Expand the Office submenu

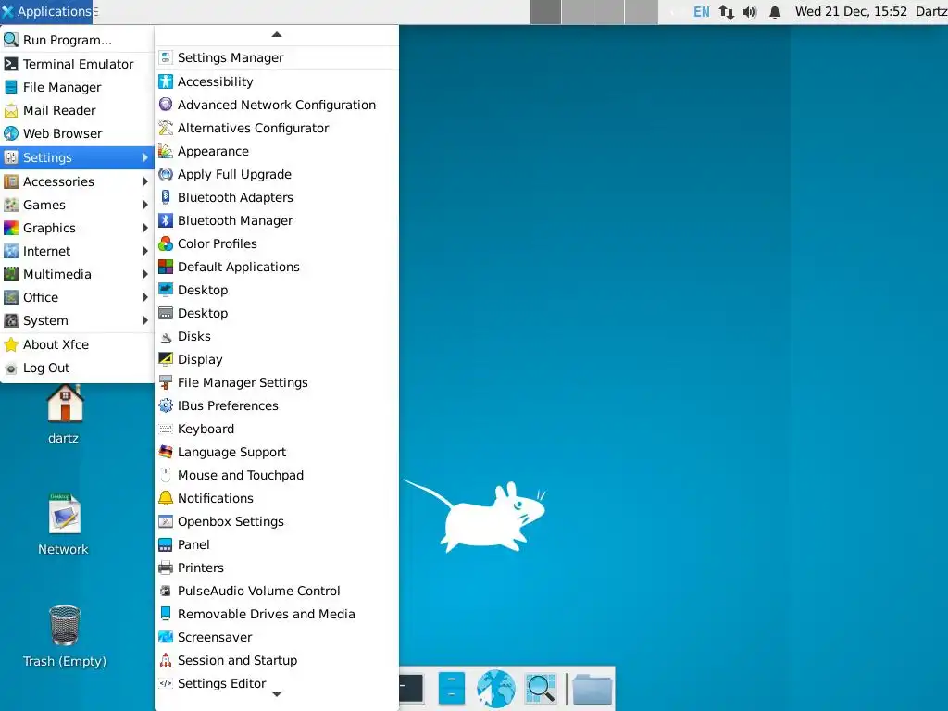[77, 297]
